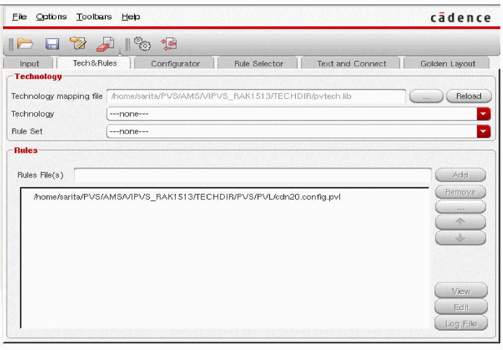Screen dimensions: 503x350
Task: Move rules file up with arrow button
Action: tap(460, 222)
